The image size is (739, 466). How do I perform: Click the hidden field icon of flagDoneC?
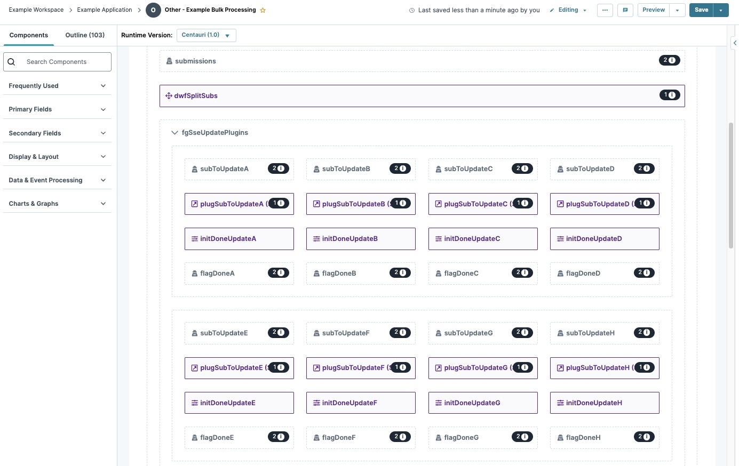[439, 274]
